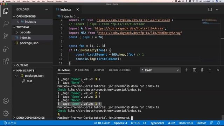Viewport: 224px width, 126px height.
Task: Open the terminal selector dropdown 1: bash
Action: coord(160,70)
